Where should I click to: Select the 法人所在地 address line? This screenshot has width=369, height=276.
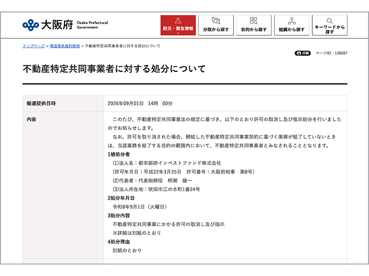156,189
